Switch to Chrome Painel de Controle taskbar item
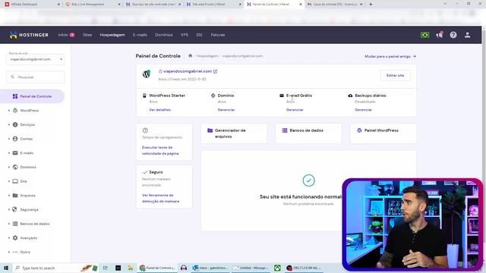486x273 pixels. 157,268
